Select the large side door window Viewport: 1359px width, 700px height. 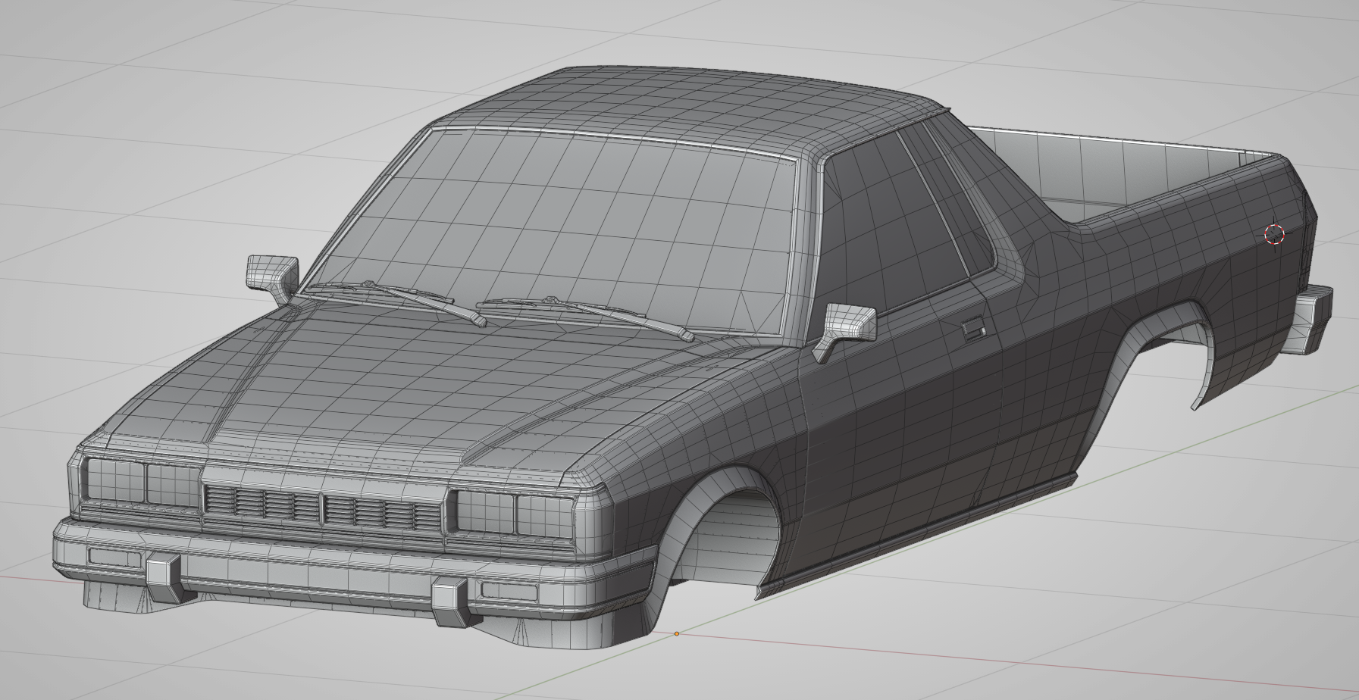coord(898,220)
